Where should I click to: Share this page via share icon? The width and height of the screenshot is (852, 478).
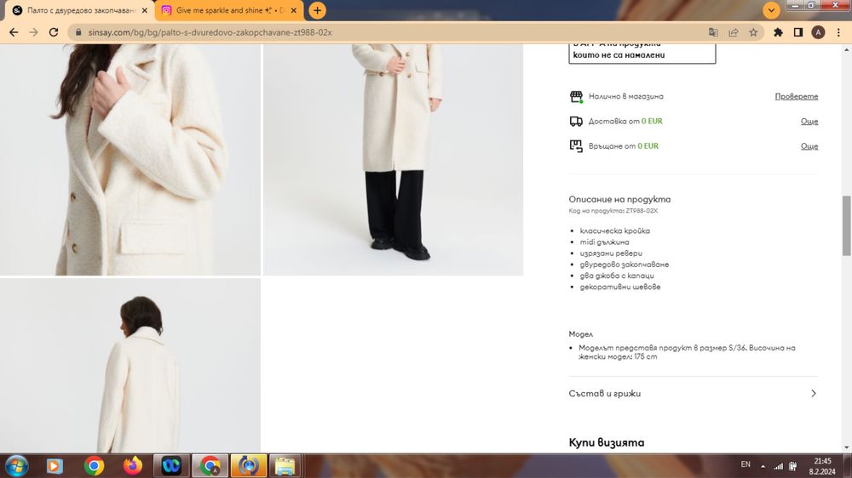click(x=734, y=32)
